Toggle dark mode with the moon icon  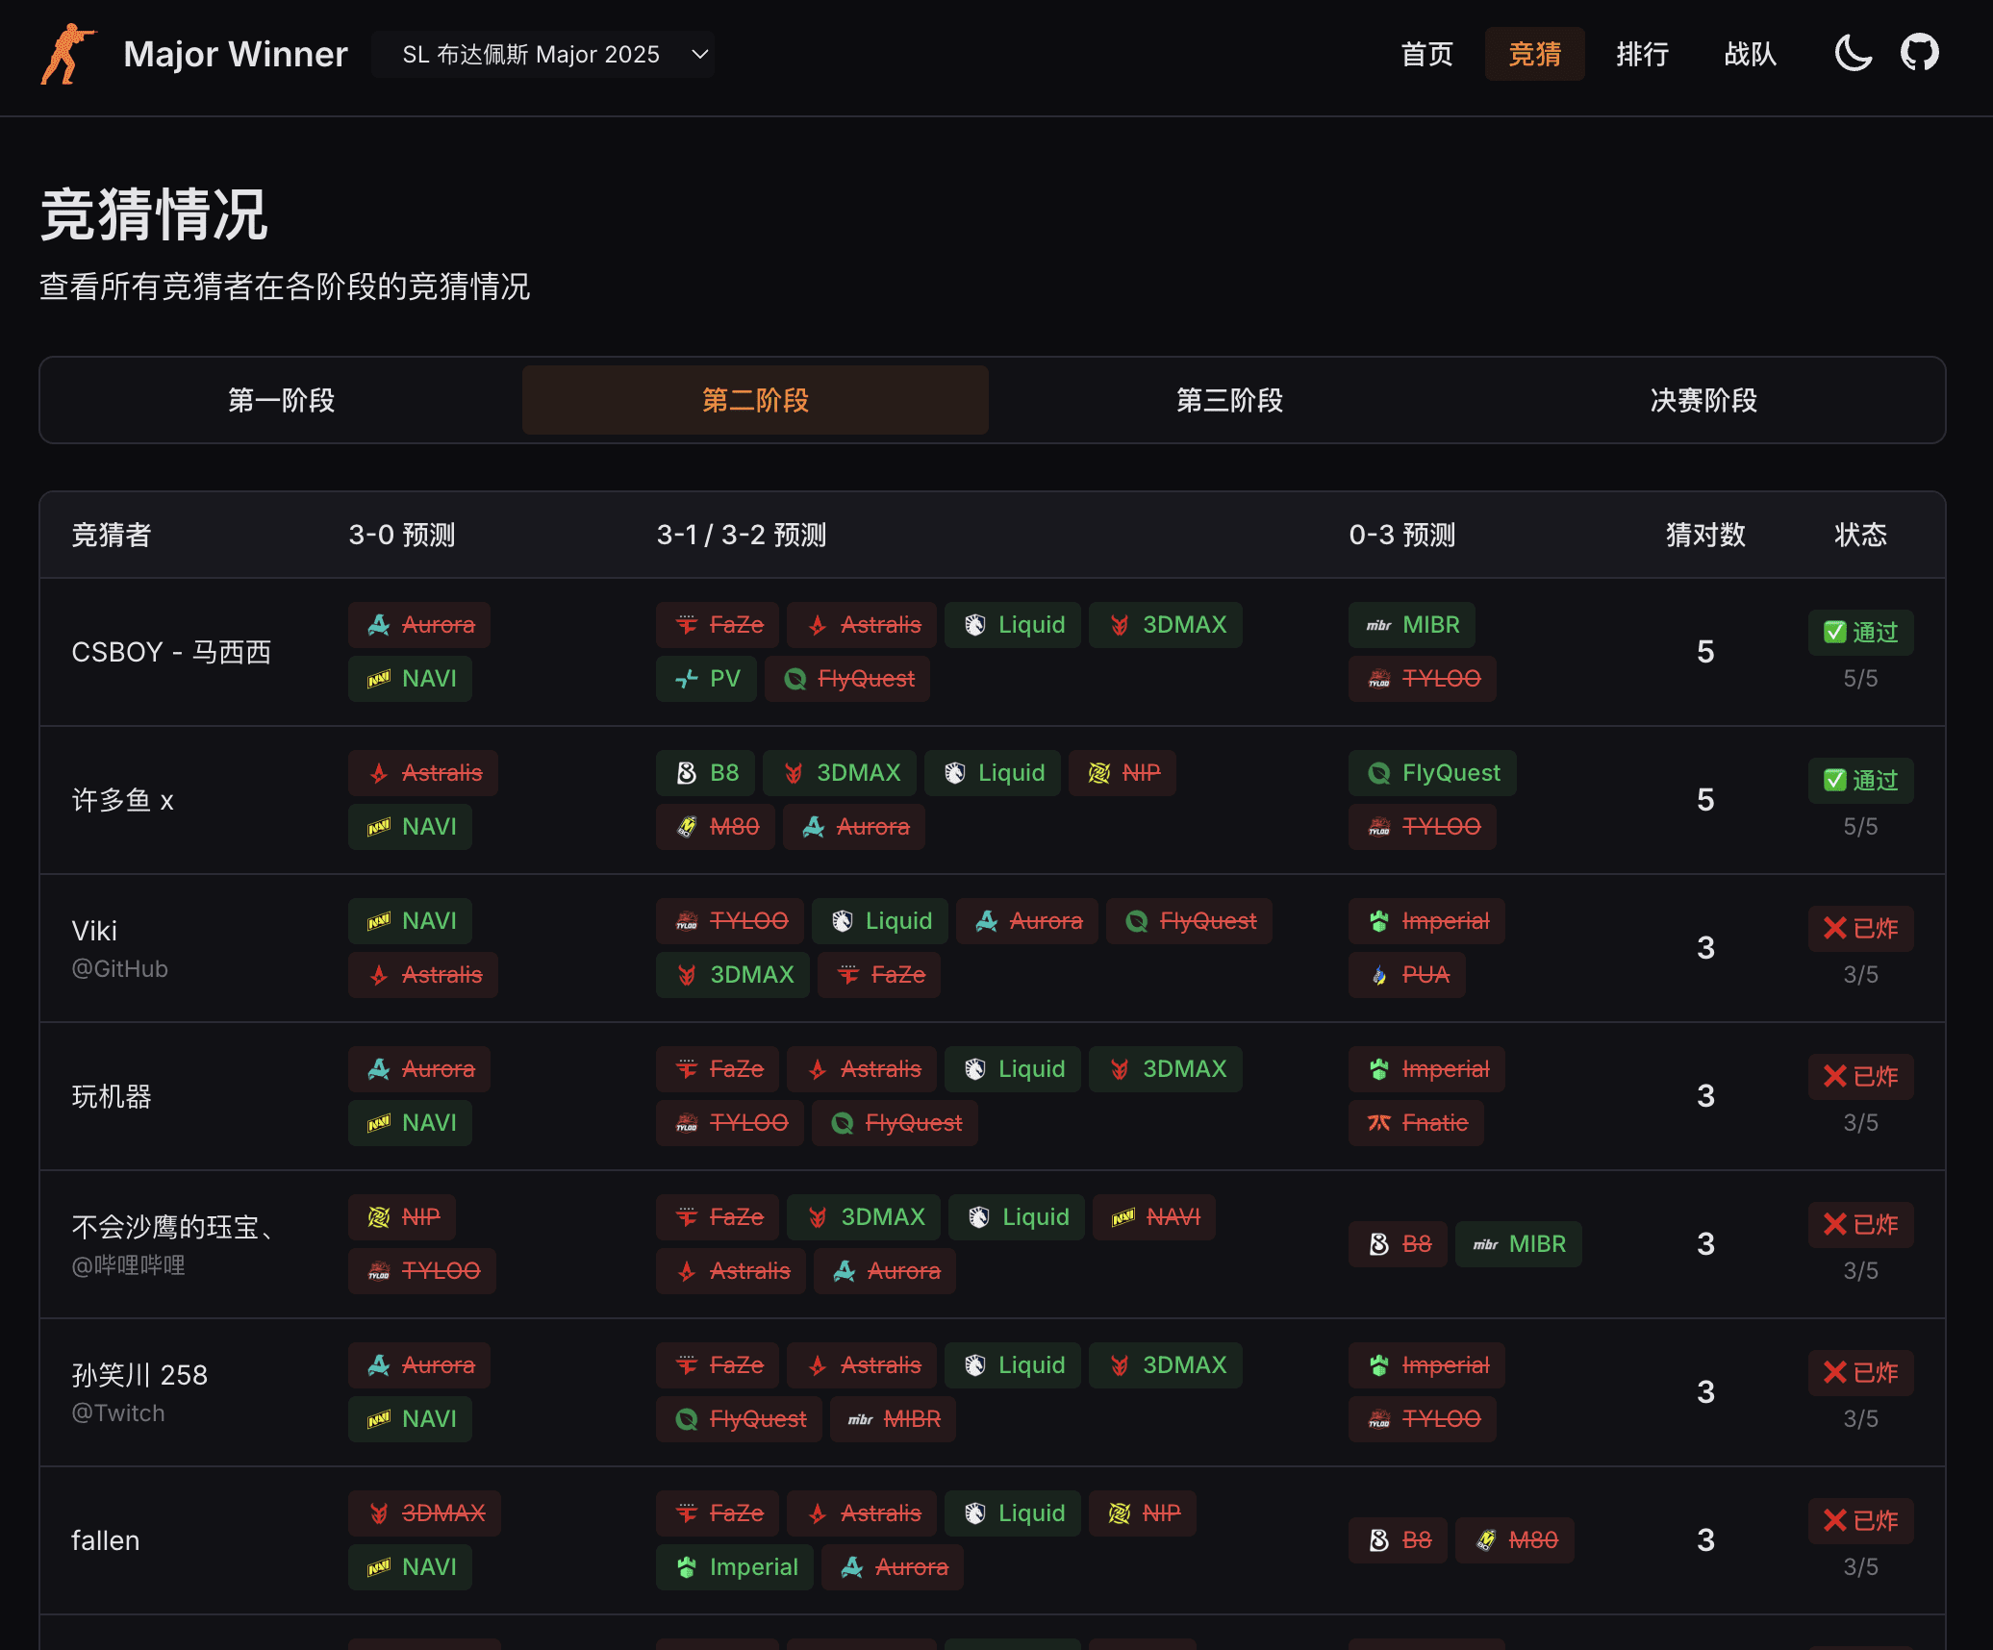pos(1853,53)
